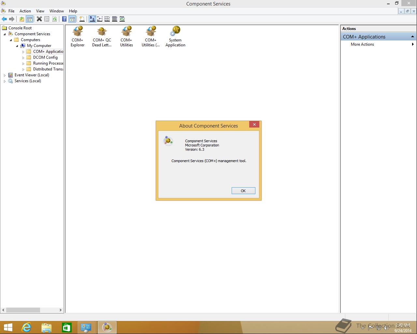Select the COM+ QC Dead Letter application icon
This screenshot has width=417, height=334.
[102, 37]
